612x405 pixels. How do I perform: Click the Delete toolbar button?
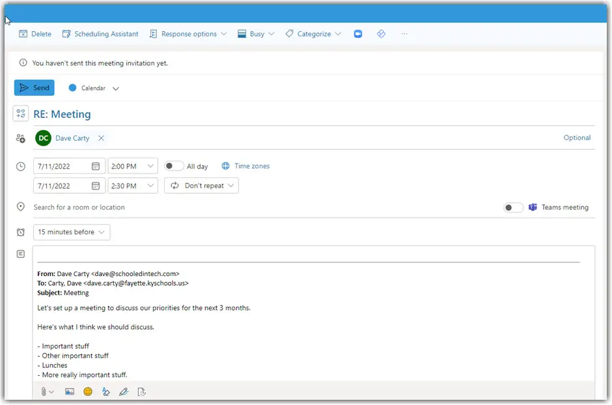[35, 34]
